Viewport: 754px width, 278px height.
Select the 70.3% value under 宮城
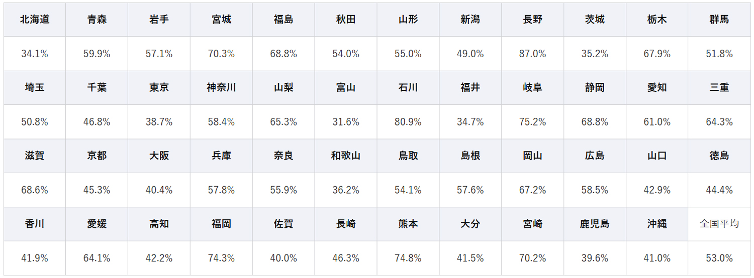click(221, 54)
